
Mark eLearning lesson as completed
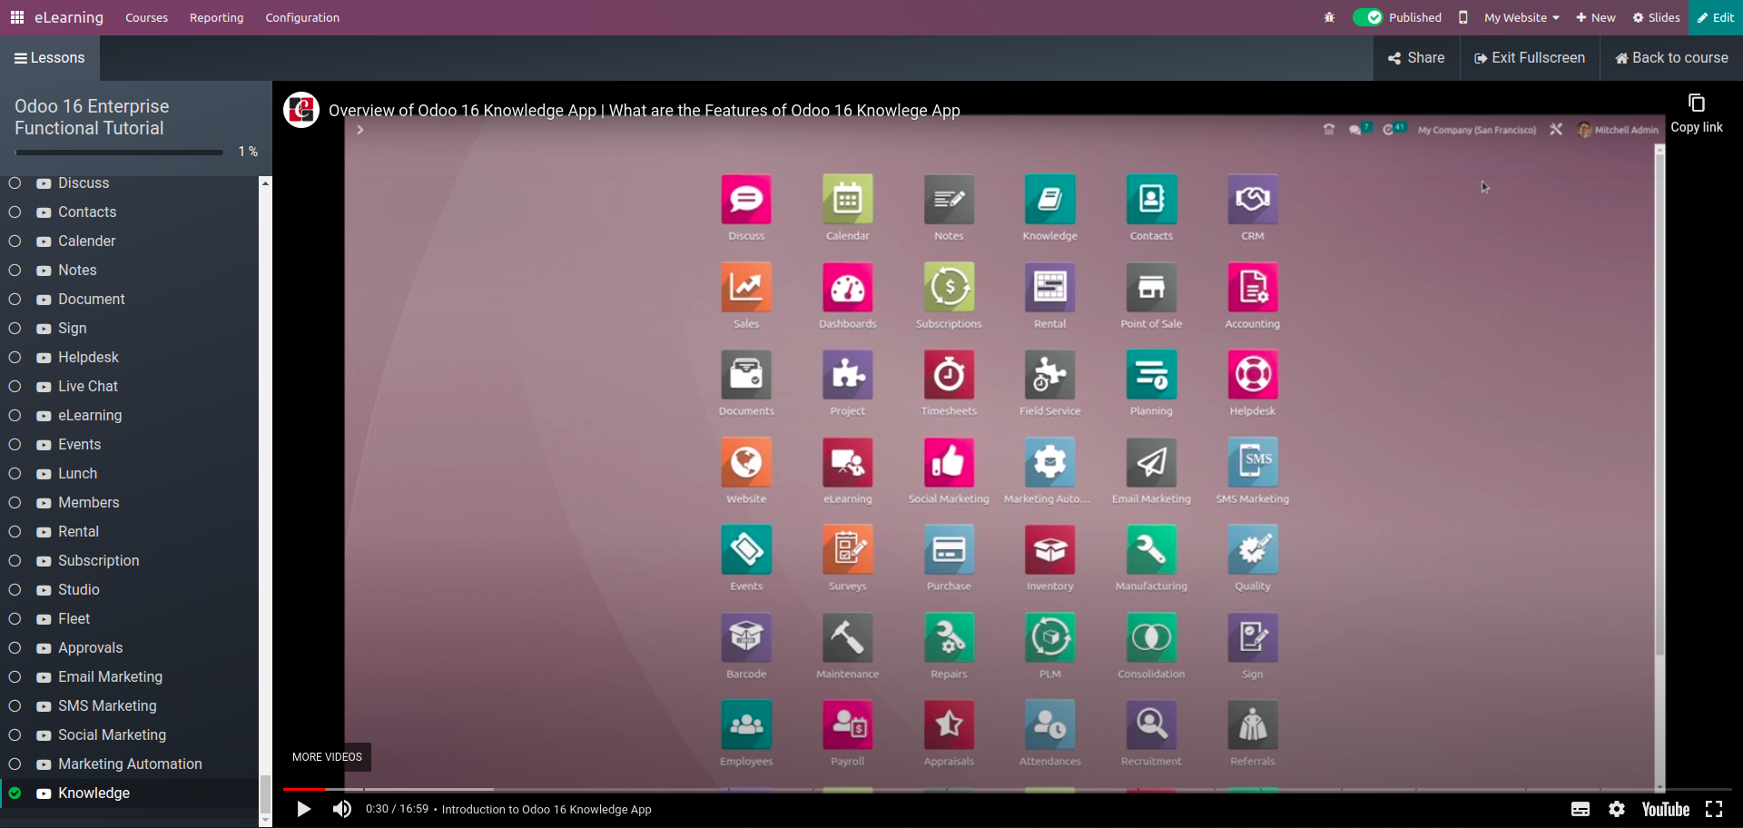[x=15, y=416]
